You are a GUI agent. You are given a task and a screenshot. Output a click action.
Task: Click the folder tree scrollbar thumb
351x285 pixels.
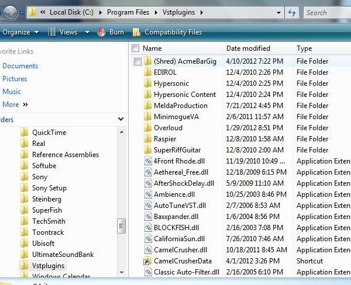click(121, 226)
